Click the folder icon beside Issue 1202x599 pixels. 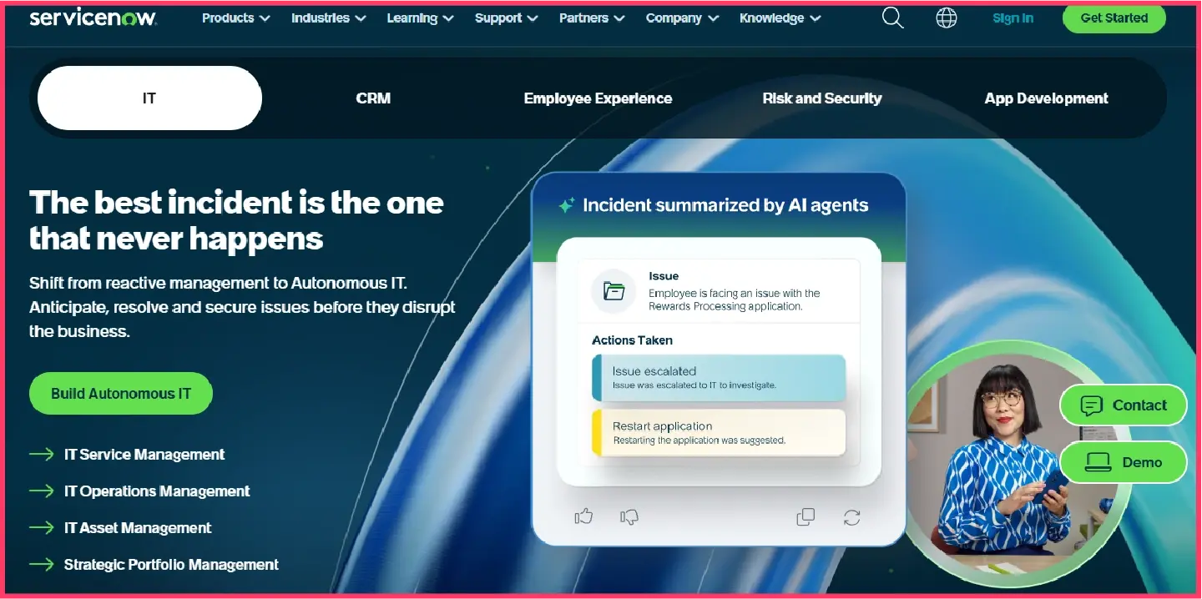614,291
